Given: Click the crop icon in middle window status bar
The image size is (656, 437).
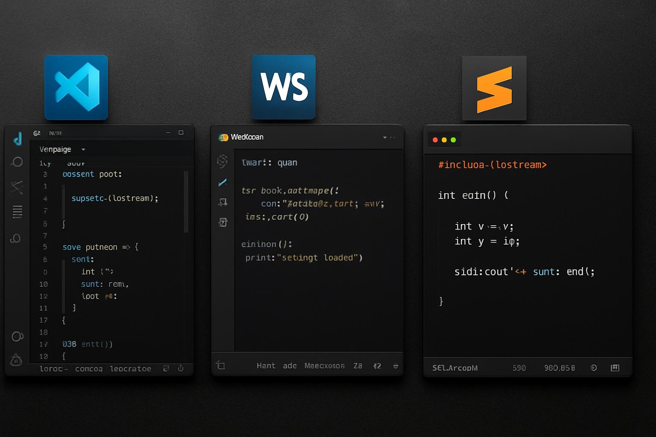Looking at the screenshot, I should (221, 365).
